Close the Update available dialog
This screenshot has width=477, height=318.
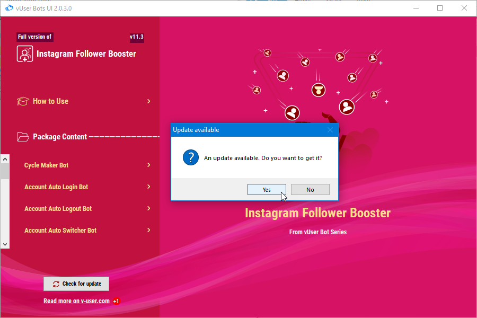click(x=330, y=130)
